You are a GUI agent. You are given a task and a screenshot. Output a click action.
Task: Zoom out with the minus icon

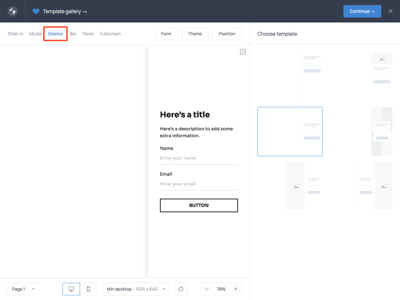click(x=207, y=289)
